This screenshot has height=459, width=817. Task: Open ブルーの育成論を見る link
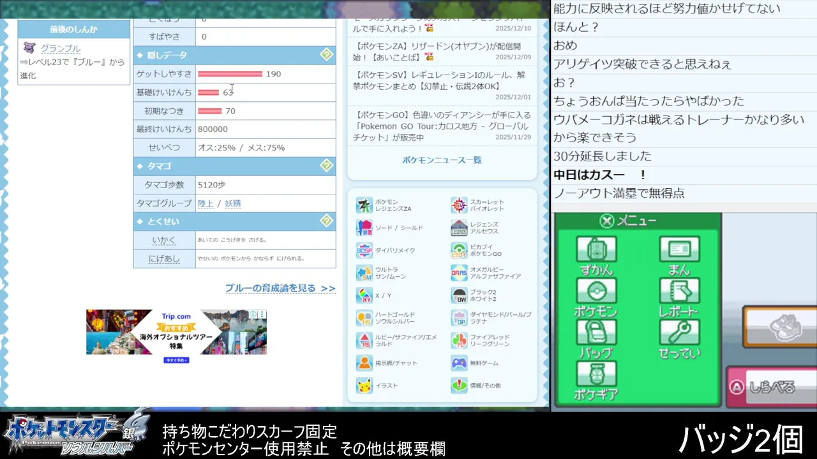coord(280,288)
